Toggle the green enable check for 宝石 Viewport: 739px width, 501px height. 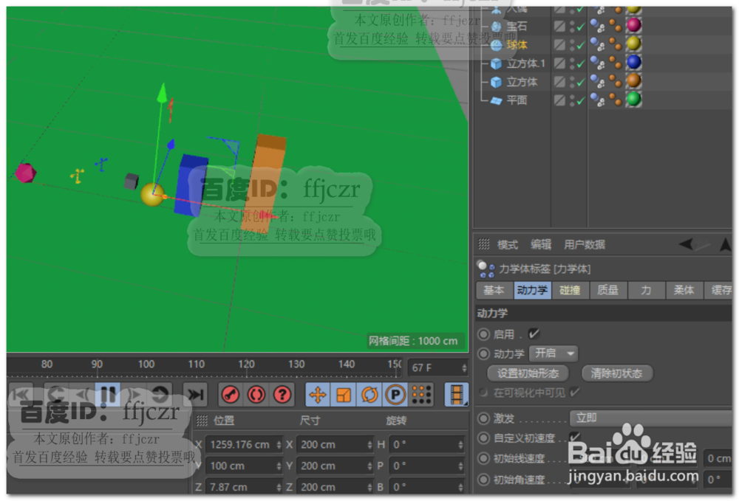coord(581,27)
